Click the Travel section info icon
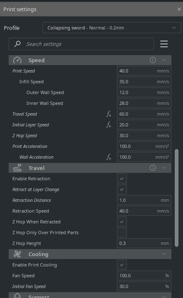 click(153, 168)
